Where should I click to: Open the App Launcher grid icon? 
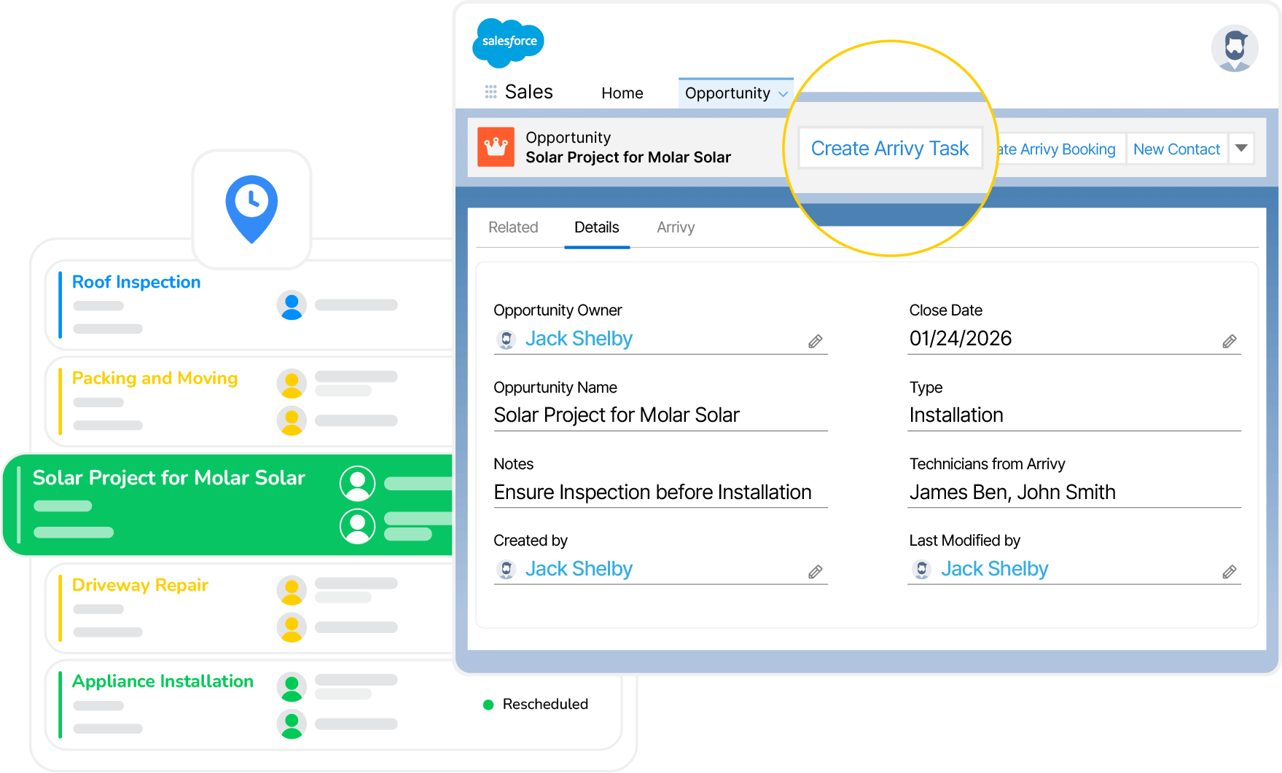[x=490, y=91]
